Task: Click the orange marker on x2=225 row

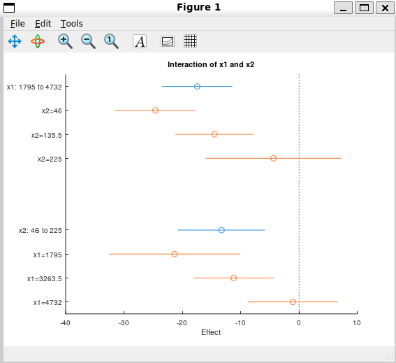Action: click(273, 158)
